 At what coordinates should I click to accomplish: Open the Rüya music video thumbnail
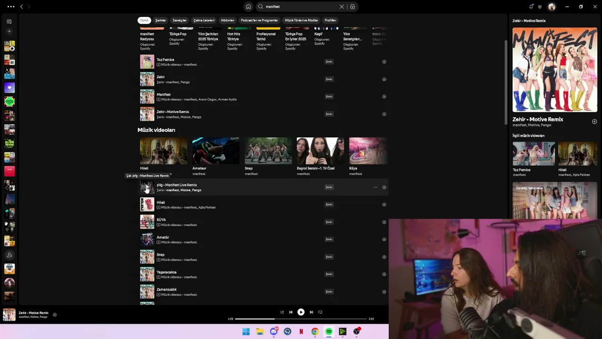[368, 151]
